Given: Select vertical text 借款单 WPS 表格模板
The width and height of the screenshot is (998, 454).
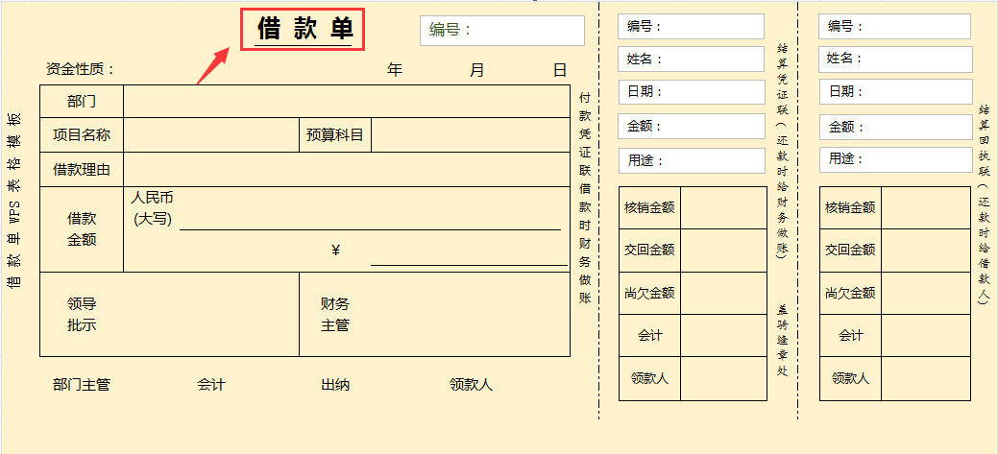Looking at the screenshot, I should click(14, 201).
